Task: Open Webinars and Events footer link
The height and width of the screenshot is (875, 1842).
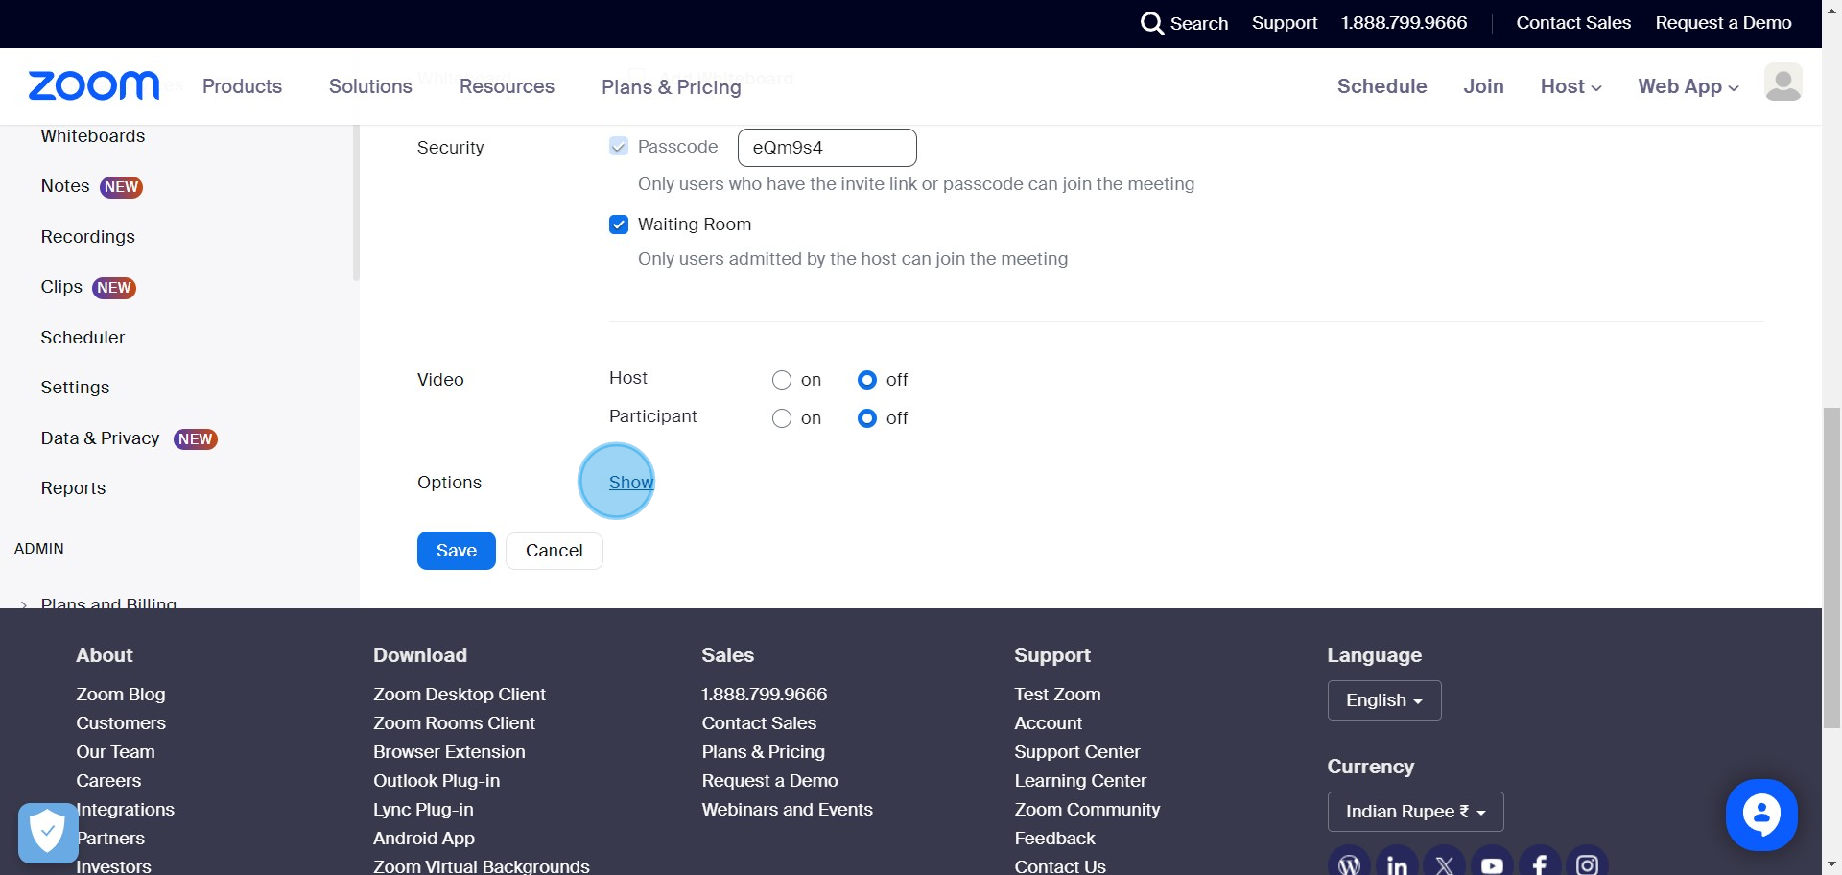Action: click(787, 810)
